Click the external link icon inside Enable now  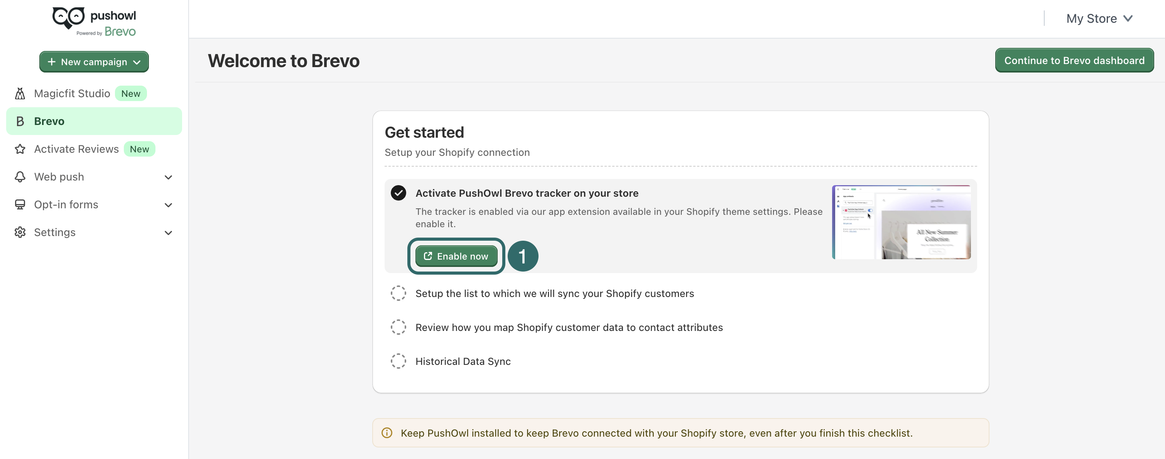pos(428,256)
